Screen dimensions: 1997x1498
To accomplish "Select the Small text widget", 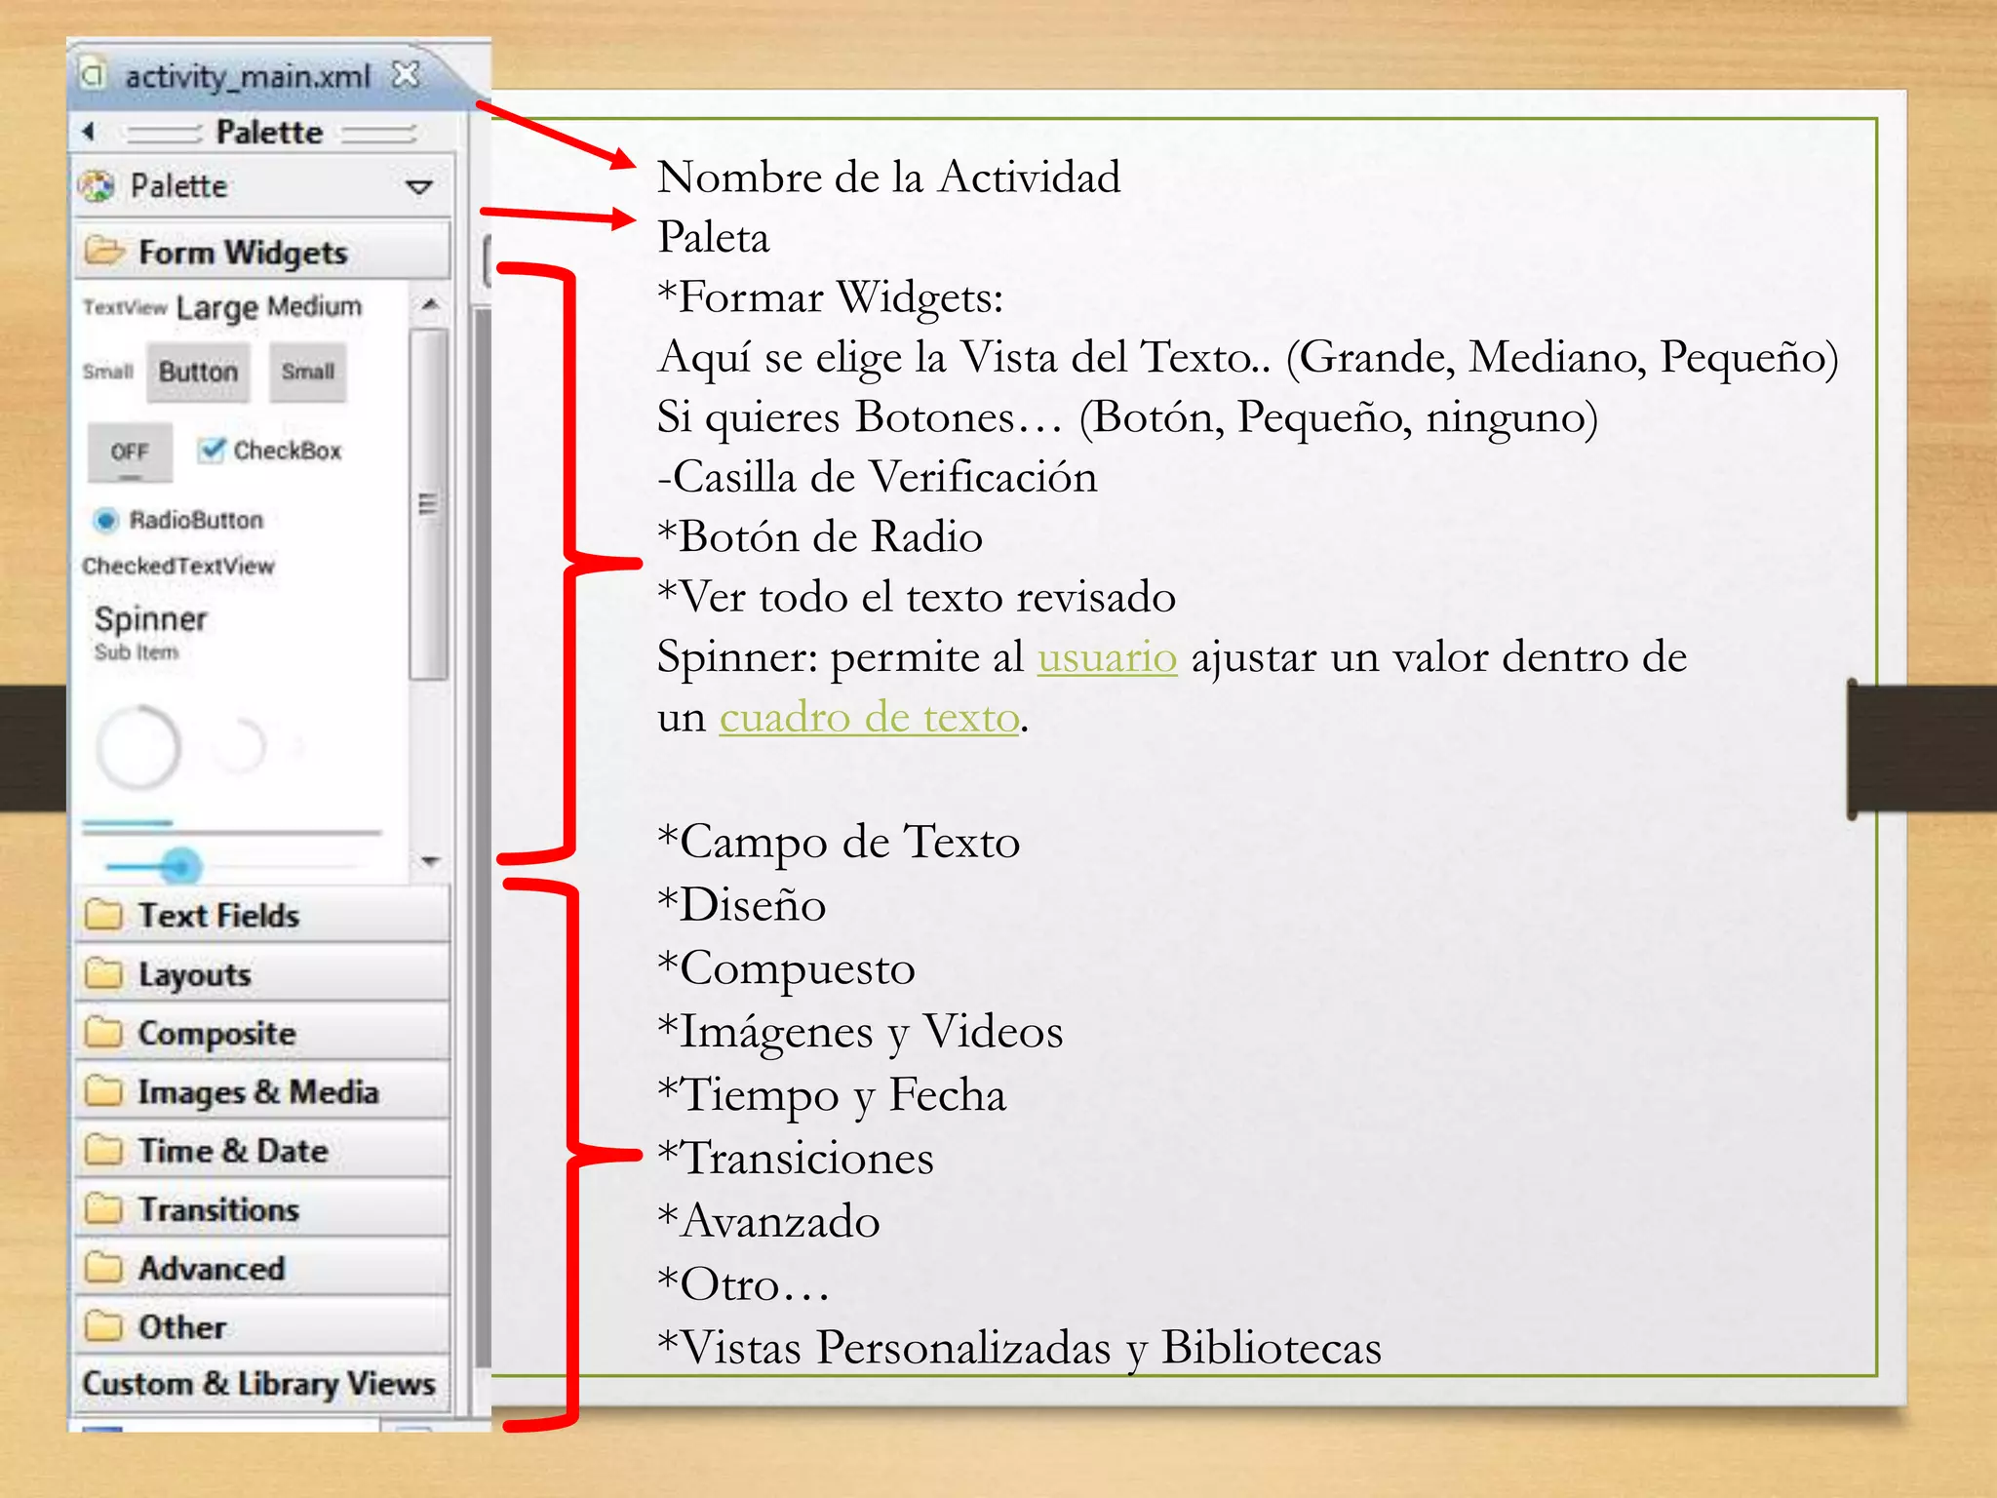I will point(107,372).
